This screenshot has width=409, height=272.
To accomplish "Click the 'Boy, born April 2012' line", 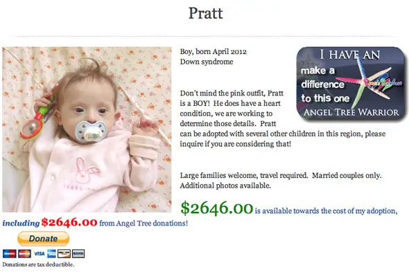I will click(213, 52).
